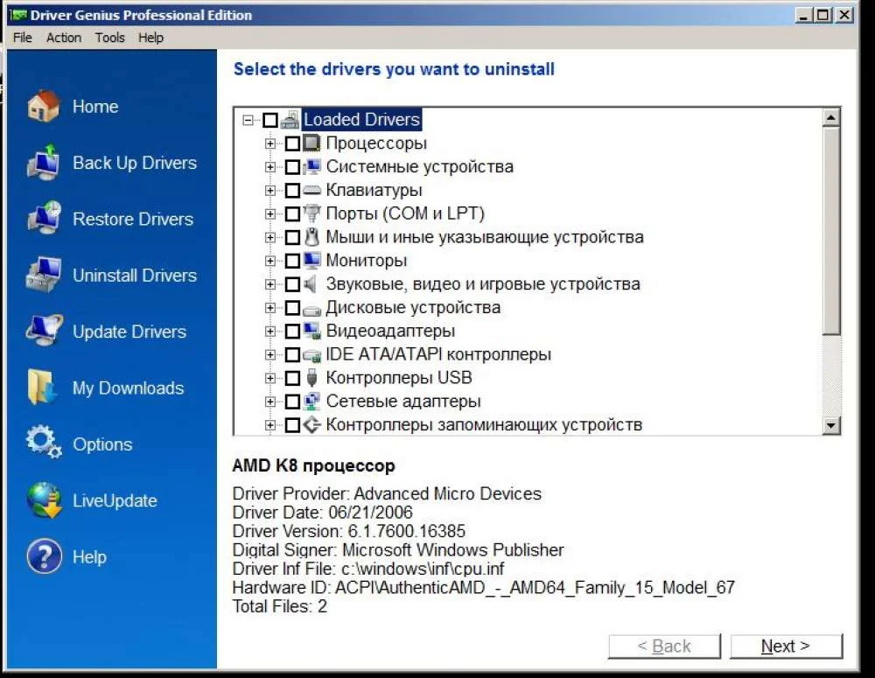Click the Порты (COM и LPT) icon
The width and height of the screenshot is (875, 678).
click(x=312, y=213)
